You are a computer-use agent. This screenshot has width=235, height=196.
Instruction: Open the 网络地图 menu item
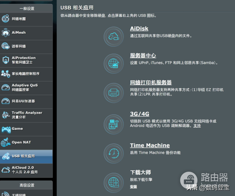(26, 20)
